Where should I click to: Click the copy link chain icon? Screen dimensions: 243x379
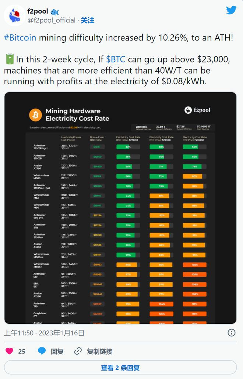[x=78, y=351]
